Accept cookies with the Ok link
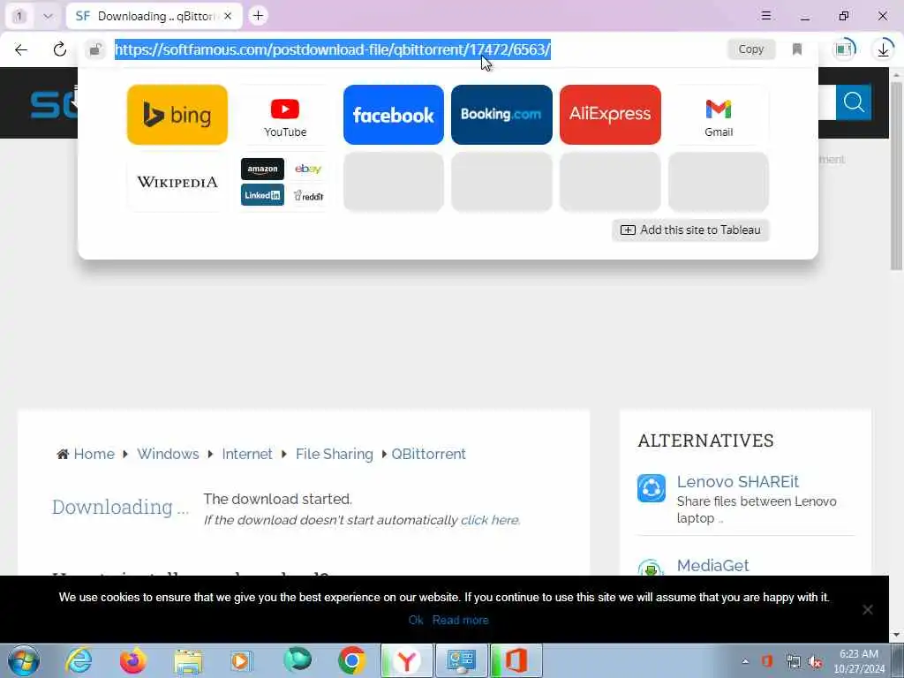 click(x=416, y=620)
